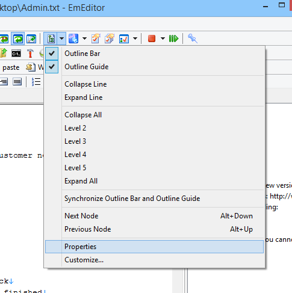Click the red stop/record macro button

[x=152, y=39]
